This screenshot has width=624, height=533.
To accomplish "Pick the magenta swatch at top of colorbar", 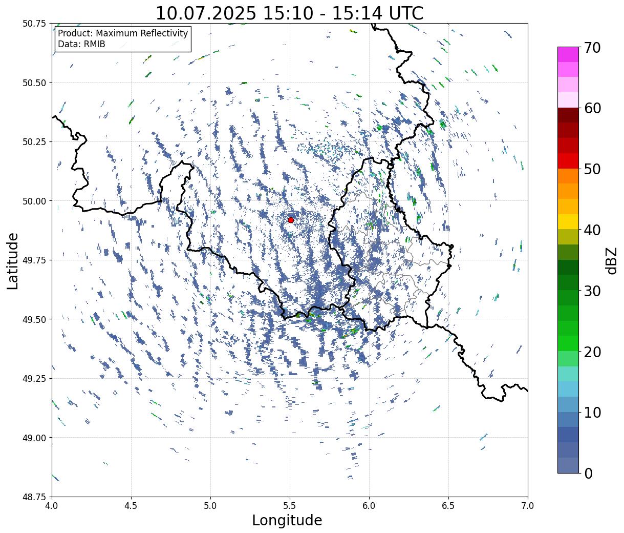I will click(568, 55).
